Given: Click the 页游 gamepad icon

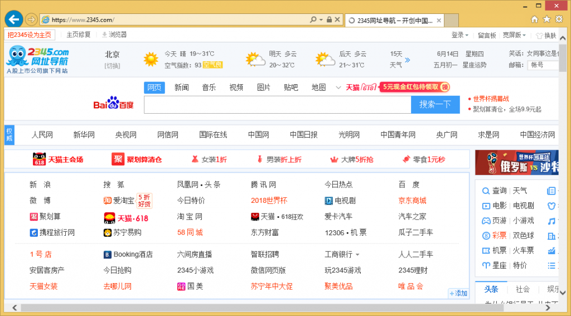Looking at the screenshot, I should coord(486,220).
